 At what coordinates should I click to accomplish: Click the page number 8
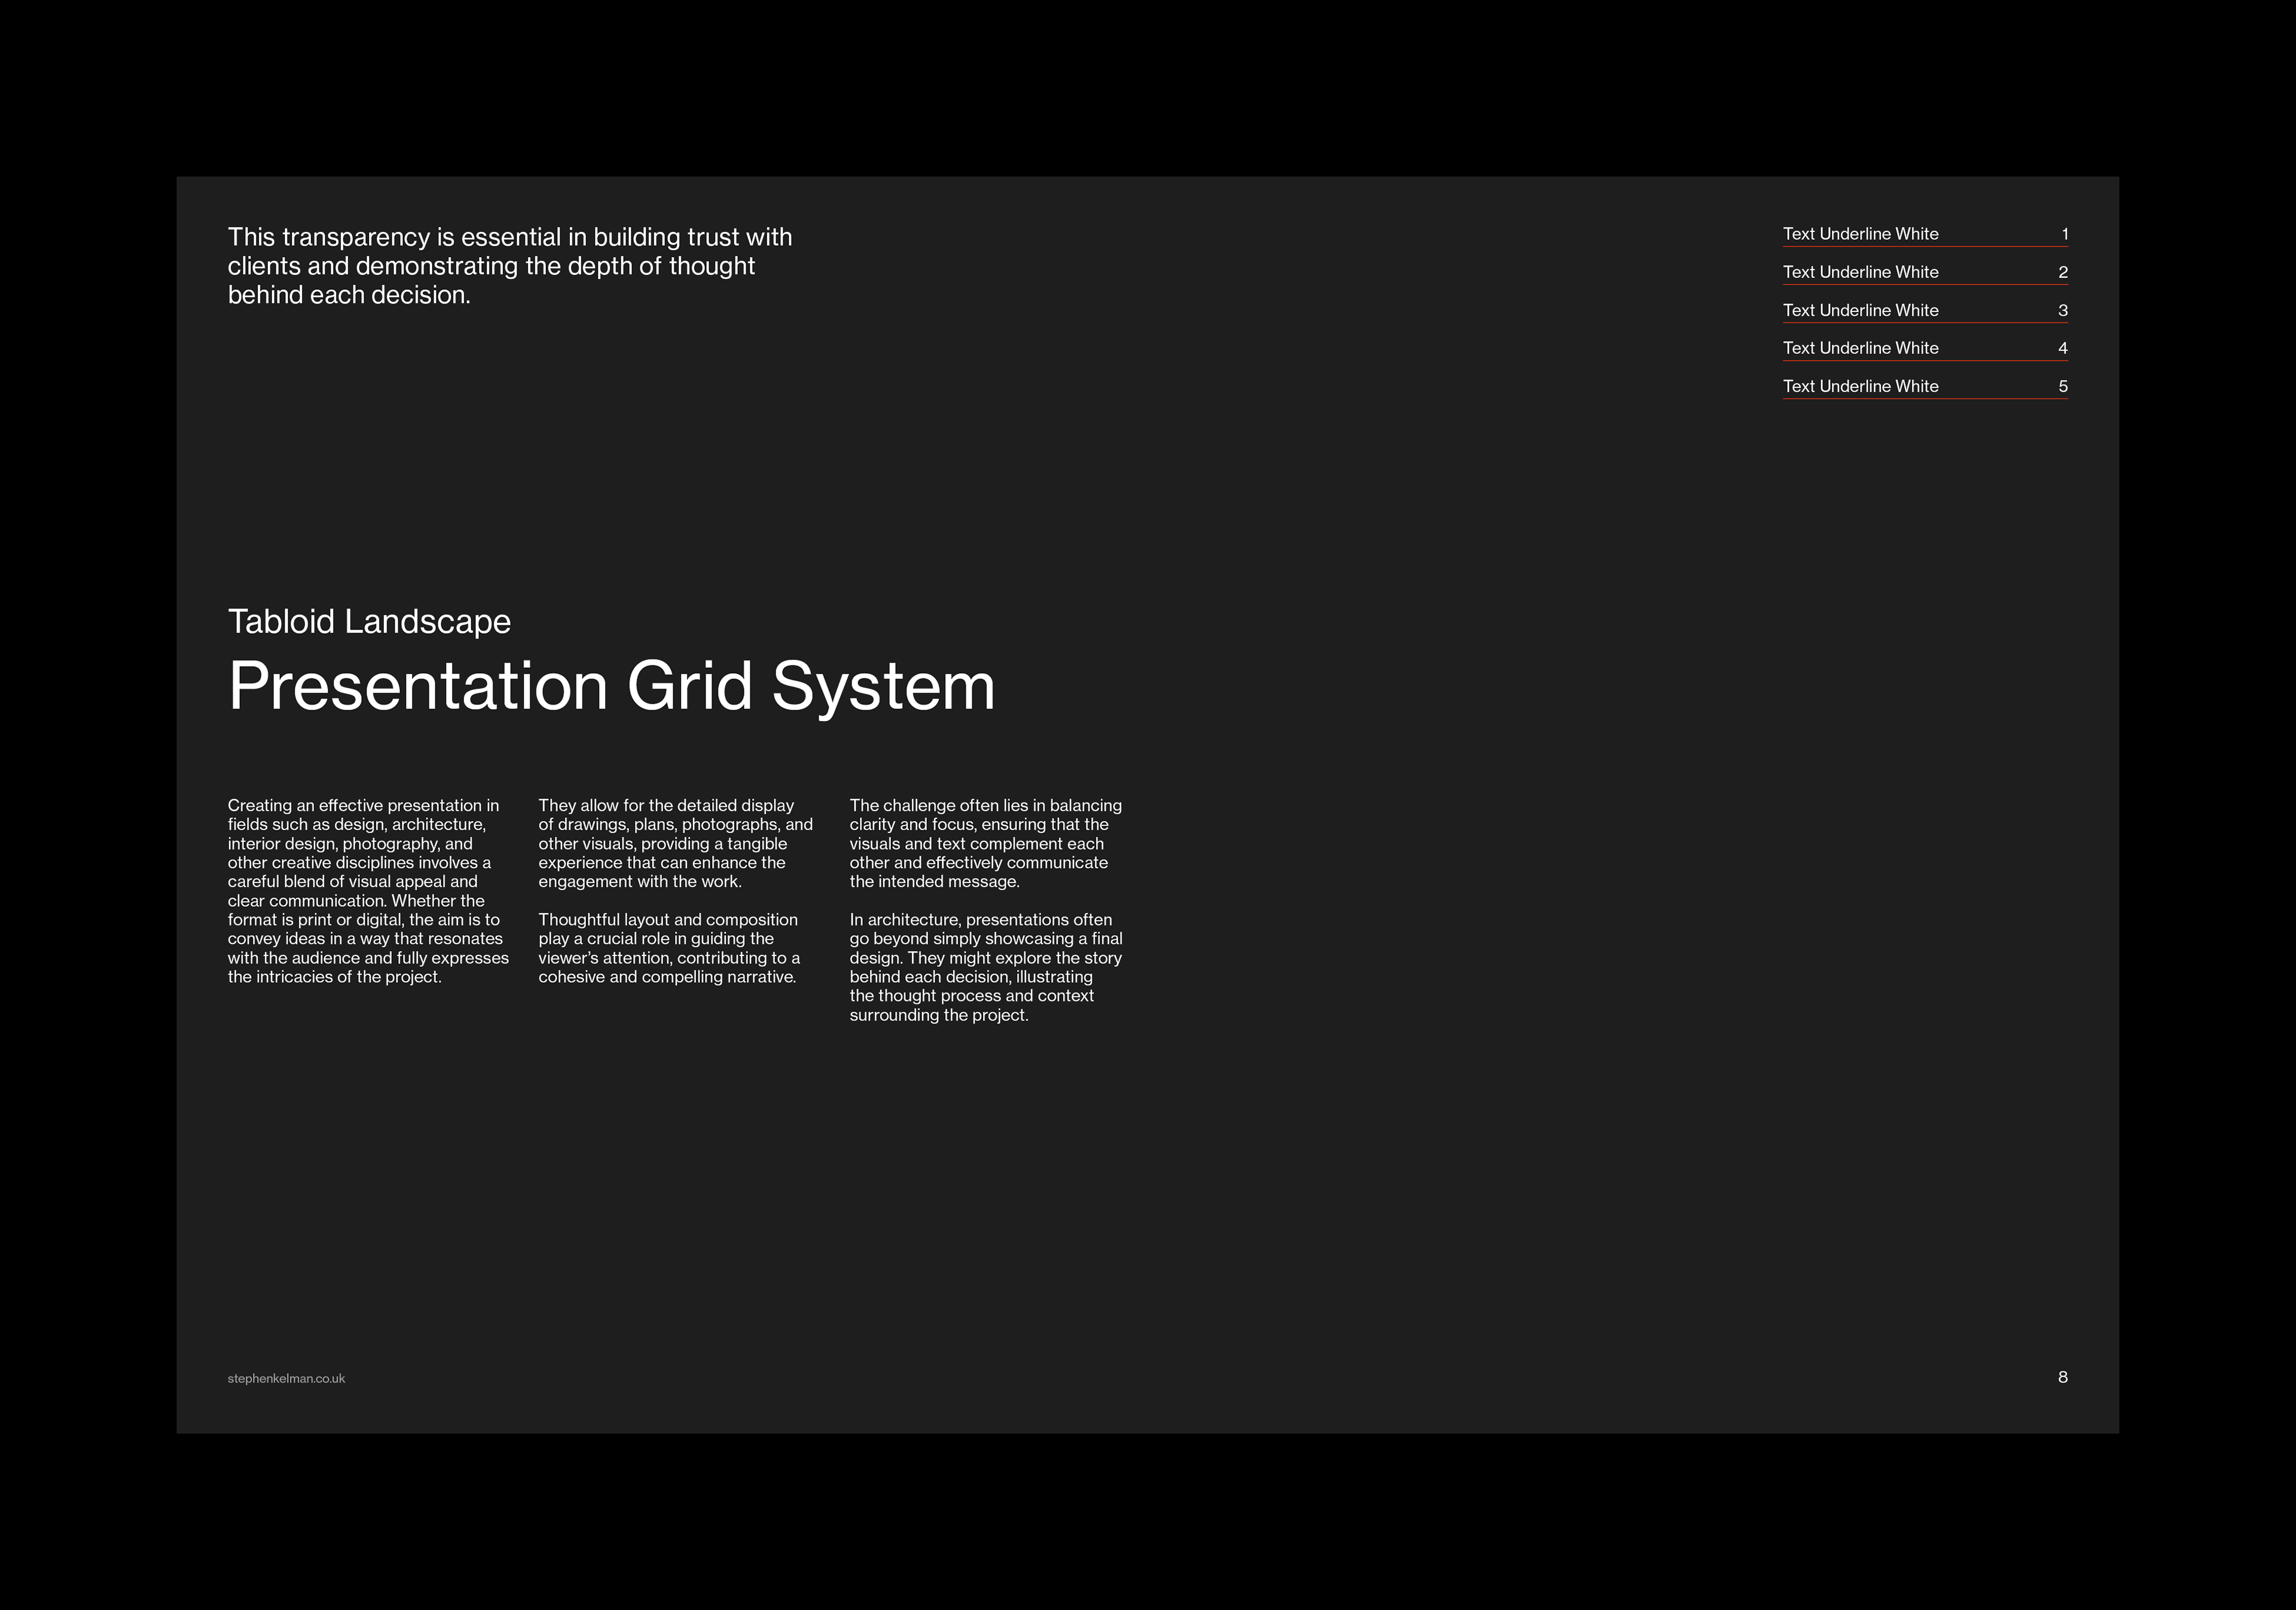click(x=2062, y=1377)
